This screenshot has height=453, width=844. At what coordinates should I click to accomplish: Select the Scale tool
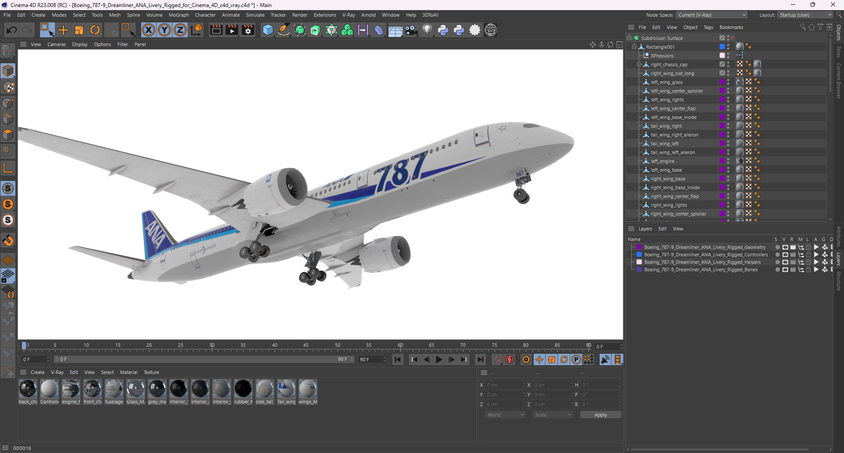click(x=79, y=30)
